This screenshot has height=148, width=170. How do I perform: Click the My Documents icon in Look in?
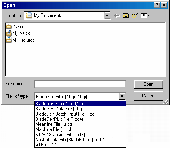pyautogui.click(x=29, y=15)
